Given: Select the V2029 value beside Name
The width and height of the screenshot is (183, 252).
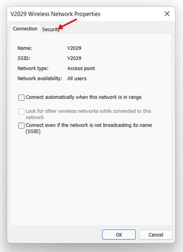Looking at the screenshot, I should (x=74, y=48).
